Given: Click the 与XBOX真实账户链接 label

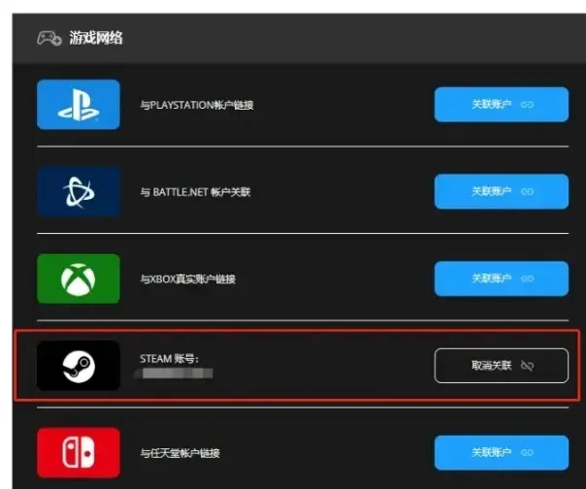Looking at the screenshot, I should [x=187, y=278].
